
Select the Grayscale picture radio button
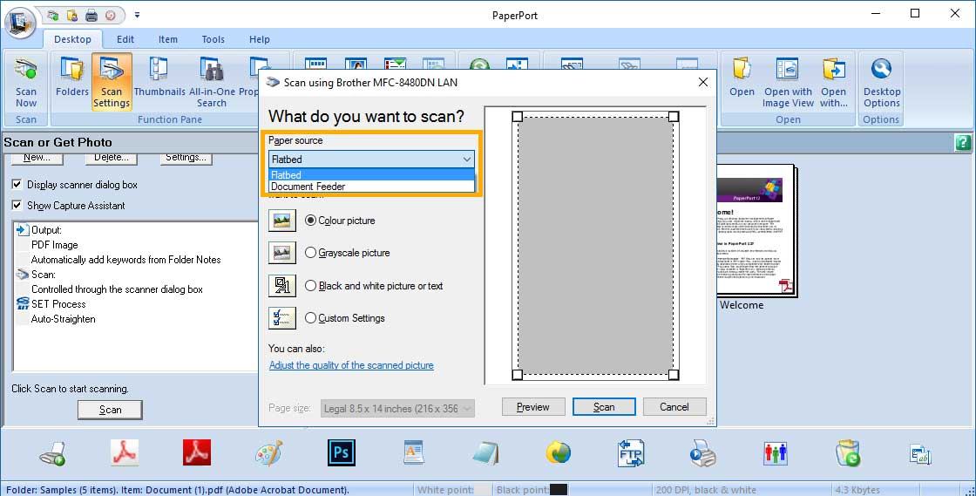point(310,253)
